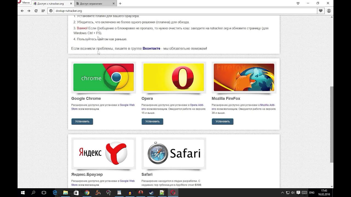Screen dimensions: 351x197
Task: Show hidden system tray icons
Action: (x=282, y=193)
